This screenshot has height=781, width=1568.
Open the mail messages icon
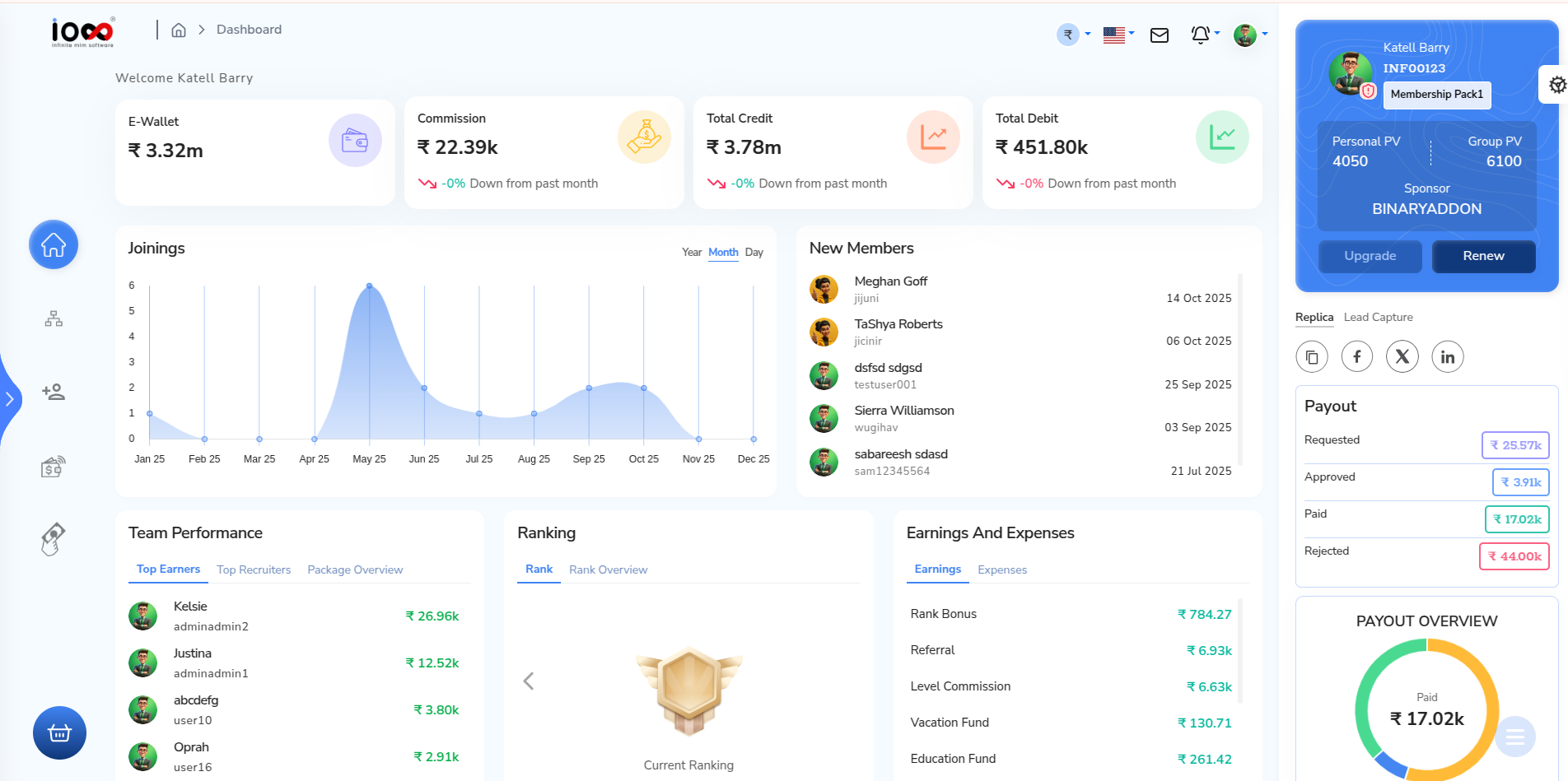tap(1160, 35)
